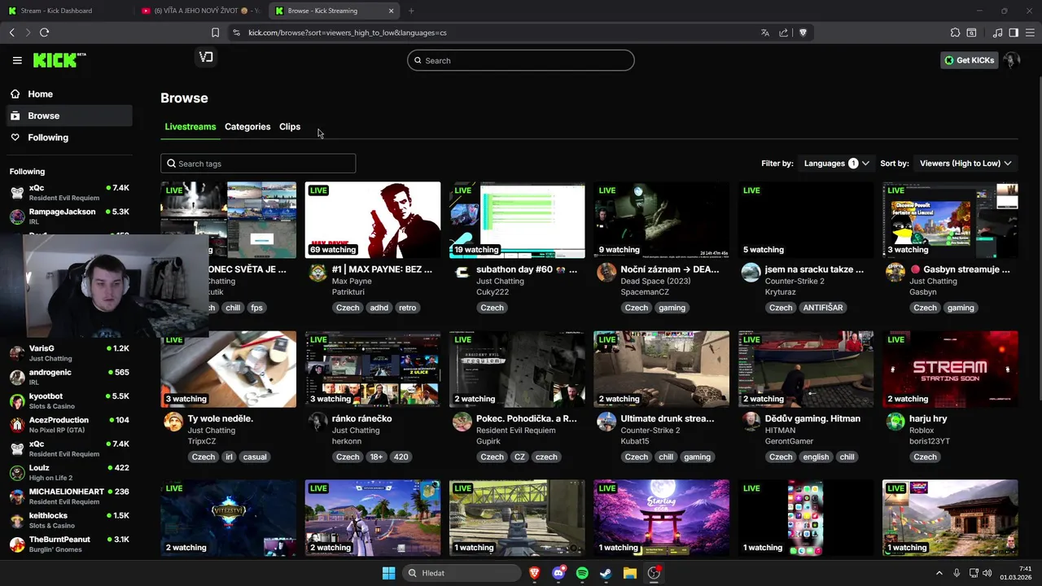Click the retro tag under Max Payne
The width and height of the screenshot is (1042, 586).
coord(408,308)
